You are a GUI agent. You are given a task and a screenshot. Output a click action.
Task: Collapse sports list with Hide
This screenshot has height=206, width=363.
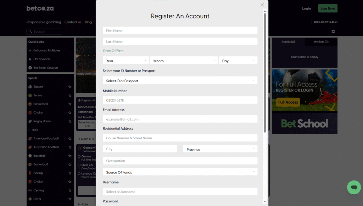point(33,130)
